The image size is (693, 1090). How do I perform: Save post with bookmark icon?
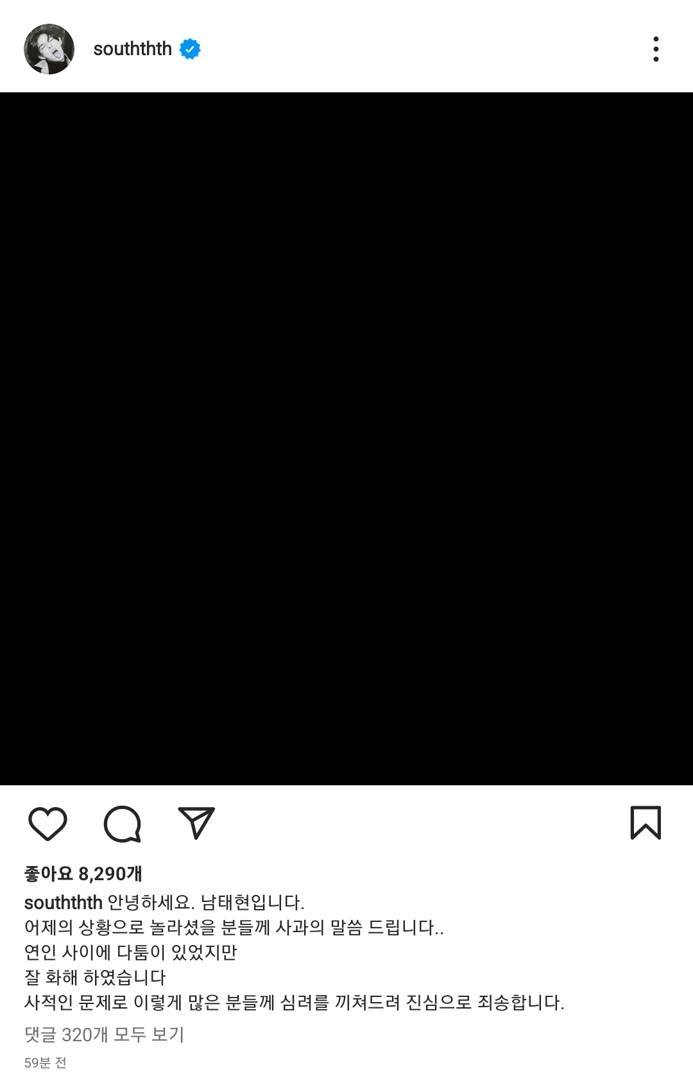coord(646,822)
